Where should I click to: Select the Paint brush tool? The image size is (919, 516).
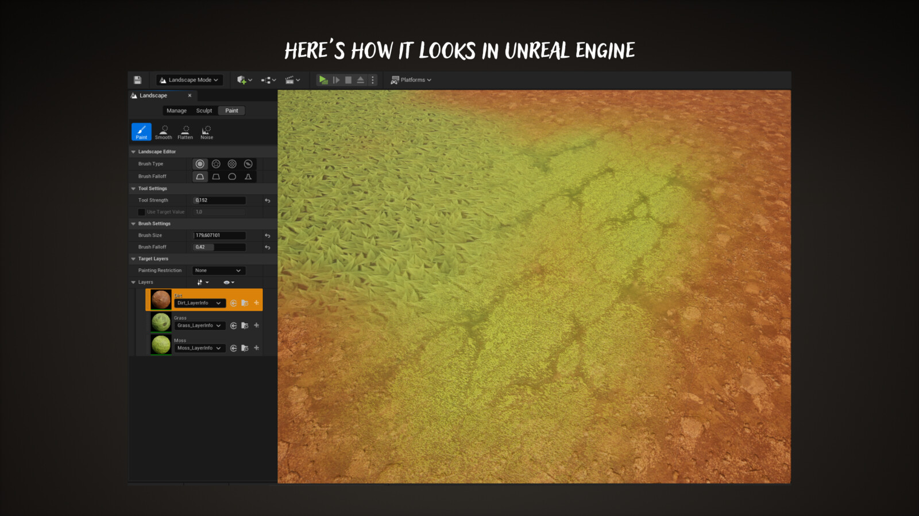point(141,132)
